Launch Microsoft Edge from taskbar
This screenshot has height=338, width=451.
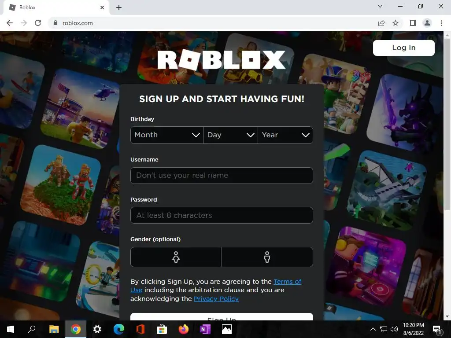pos(119,329)
